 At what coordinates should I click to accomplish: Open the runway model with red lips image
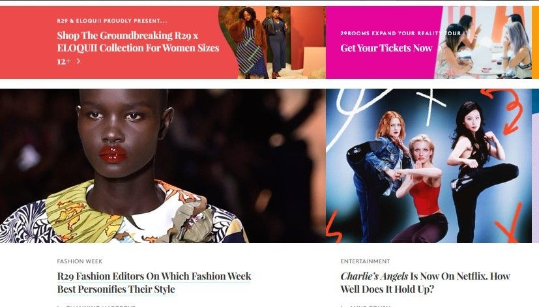coord(162,166)
